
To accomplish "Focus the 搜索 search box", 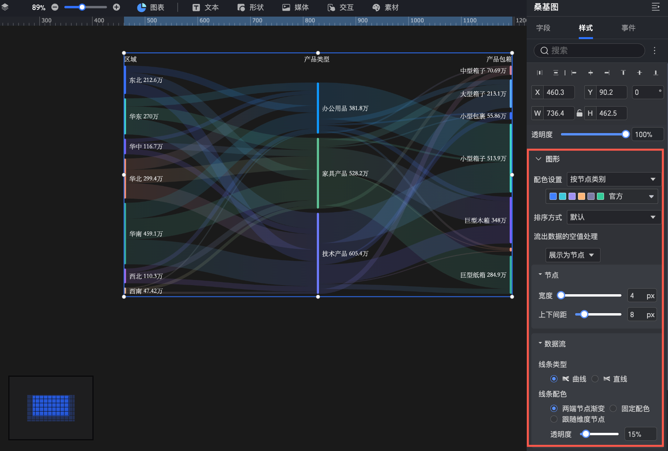I will [589, 51].
